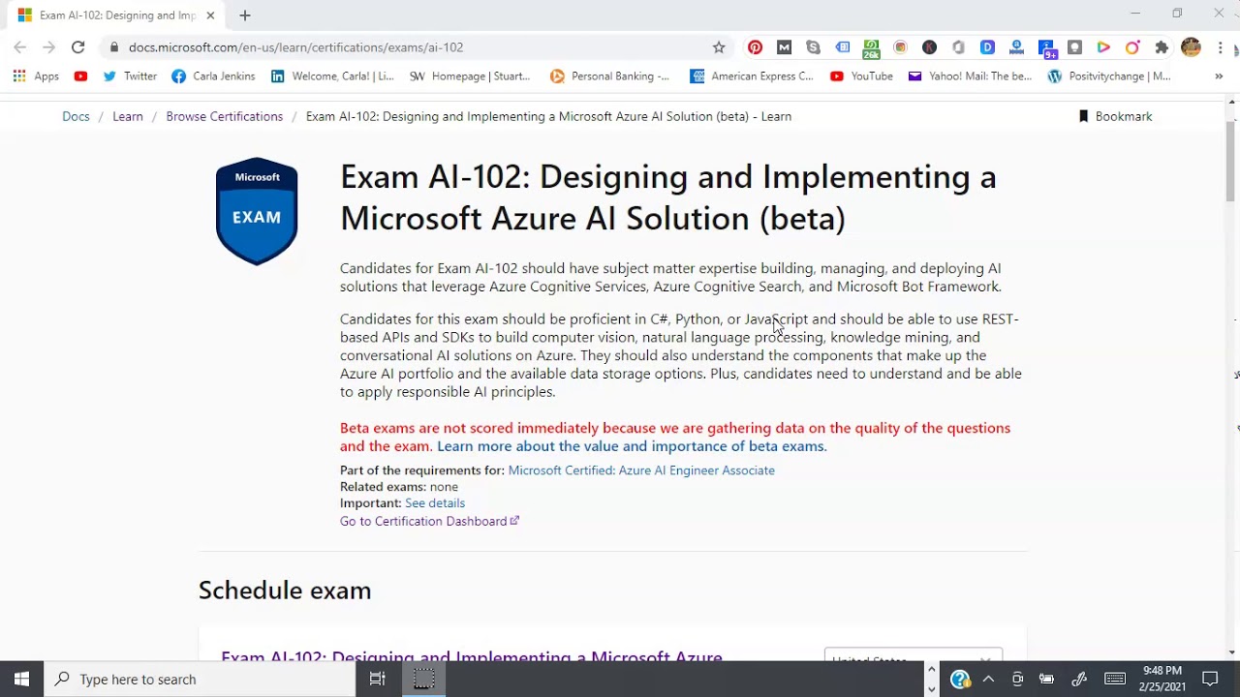Open the Get Help tray icon
The height and width of the screenshot is (697, 1240).
pos(960,679)
